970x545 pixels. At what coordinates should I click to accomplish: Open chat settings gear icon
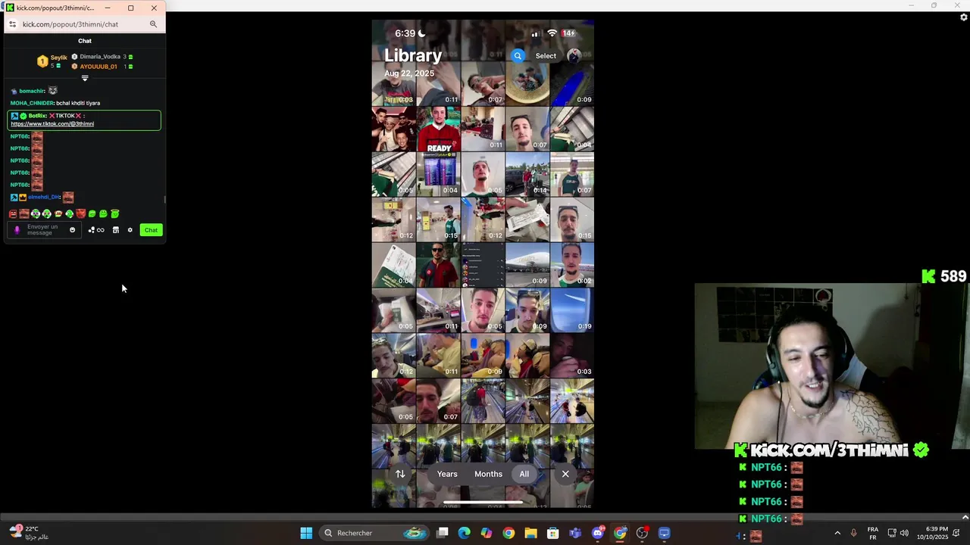130,230
